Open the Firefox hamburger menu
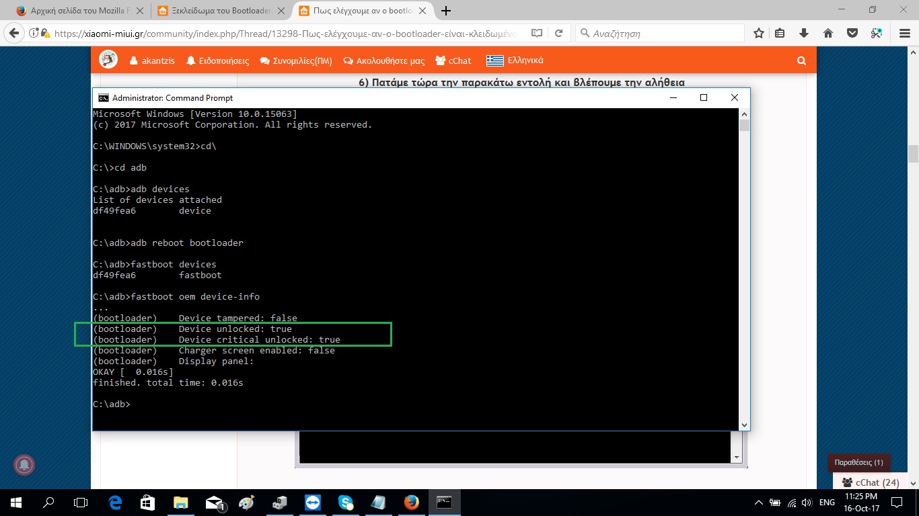Image resolution: width=919 pixels, height=516 pixels. click(902, 33)
